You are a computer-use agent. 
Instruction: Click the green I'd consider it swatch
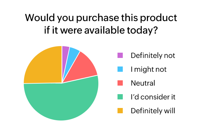pyautogui.click(x=120, y=97)
